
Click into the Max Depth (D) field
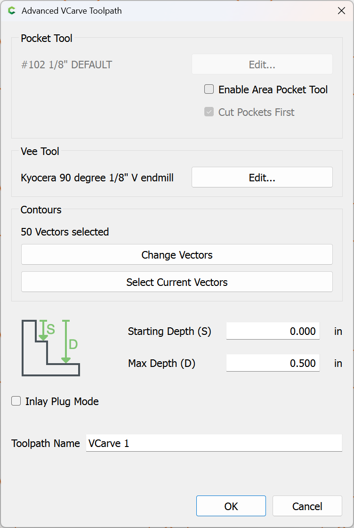coord(273,363)
